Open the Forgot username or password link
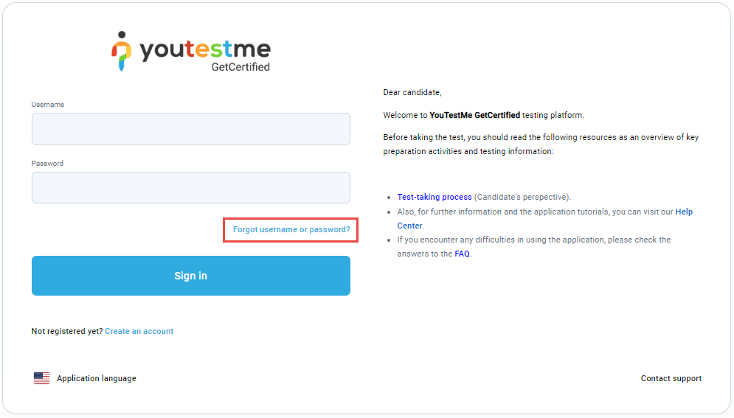This screenshot has height=418, width=734. 291,230
